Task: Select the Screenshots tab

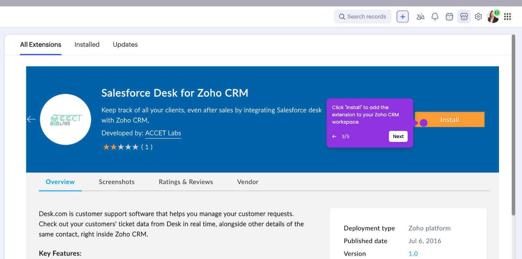Action: 116,182
